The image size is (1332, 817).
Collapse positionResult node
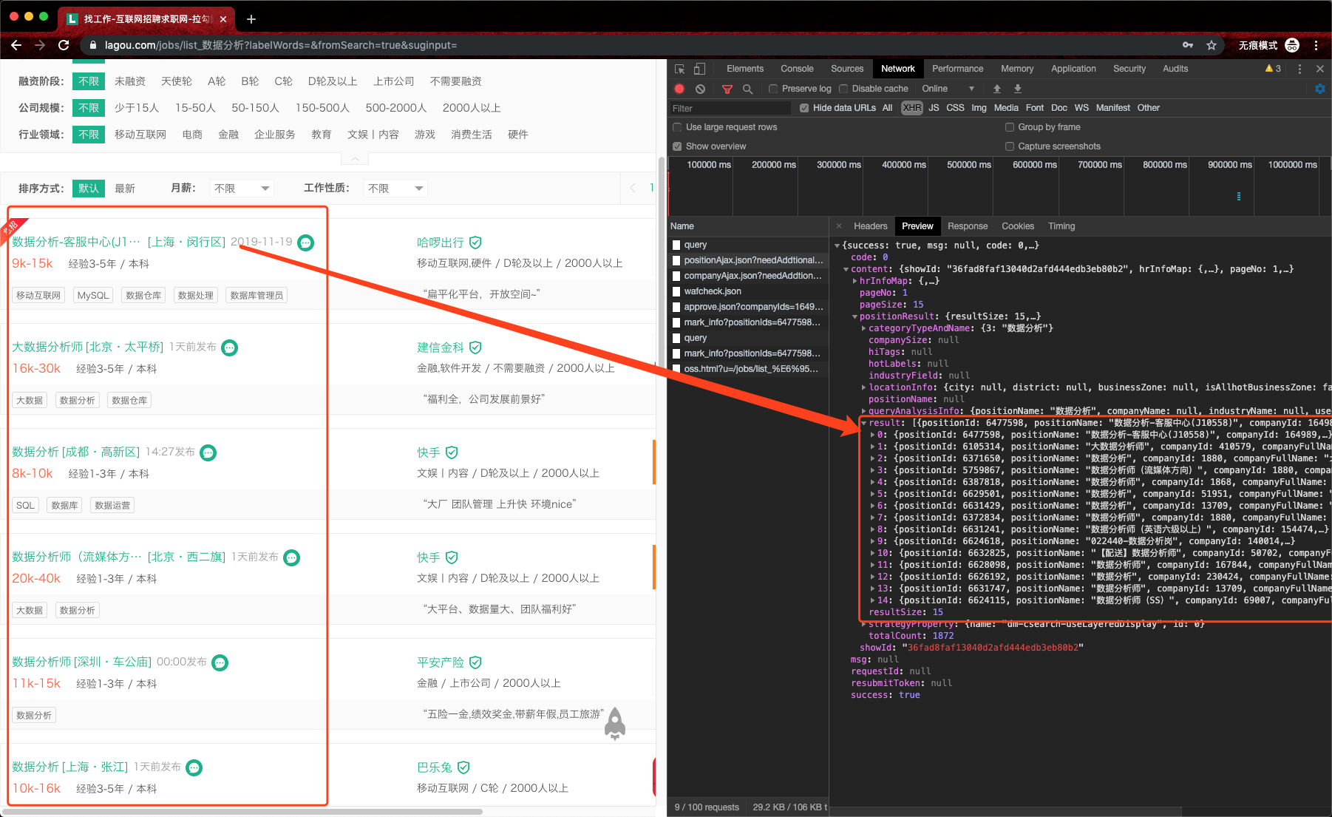click(855, 316)
